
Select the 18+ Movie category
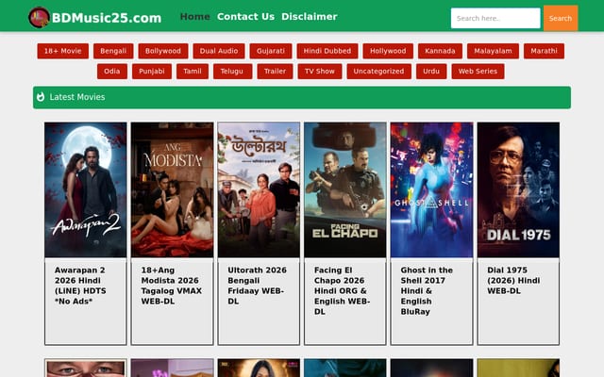coord(63,51)
